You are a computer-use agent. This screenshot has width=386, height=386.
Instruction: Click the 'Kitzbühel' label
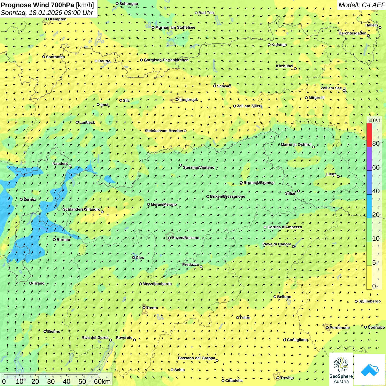pyautogui.click(x=285, y=66)
